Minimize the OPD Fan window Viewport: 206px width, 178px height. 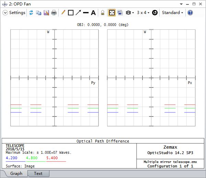[x=187, y=4]
